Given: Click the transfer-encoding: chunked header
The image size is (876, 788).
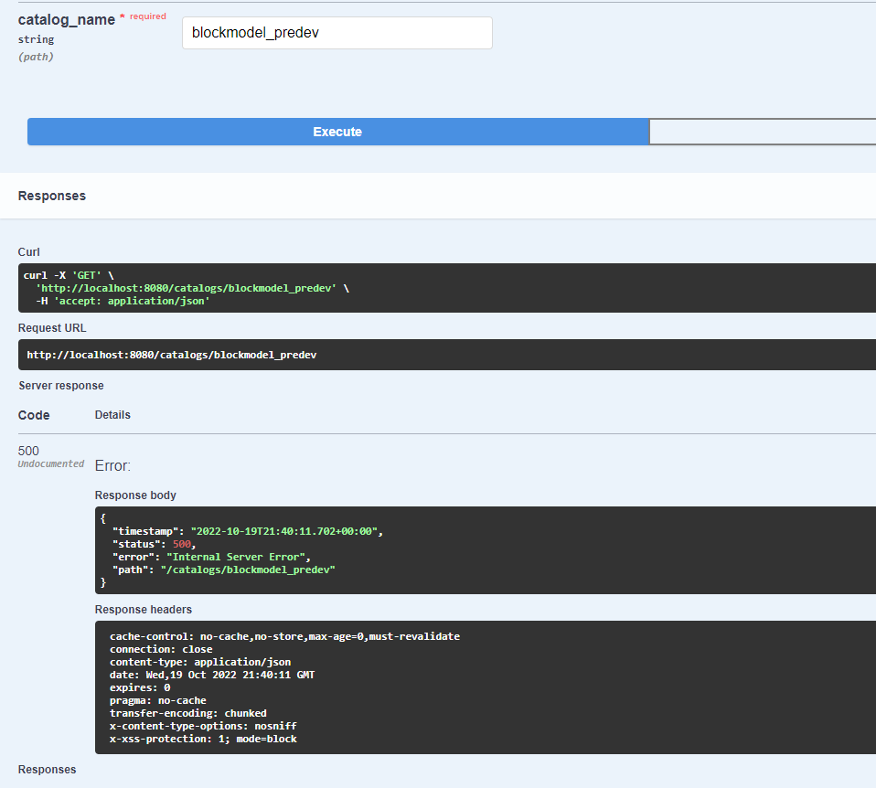Looking at the screenshot, I should (188, 713).
